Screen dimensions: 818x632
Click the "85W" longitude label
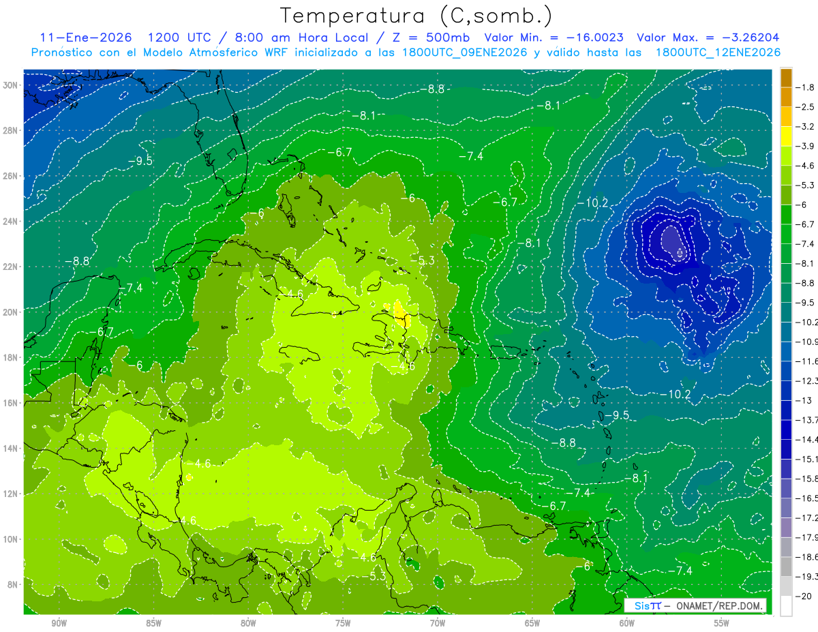tap(153, 623)
